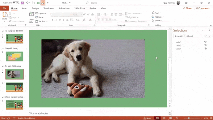Click Bring Forward arrow in Selection pane

point(206,36)
